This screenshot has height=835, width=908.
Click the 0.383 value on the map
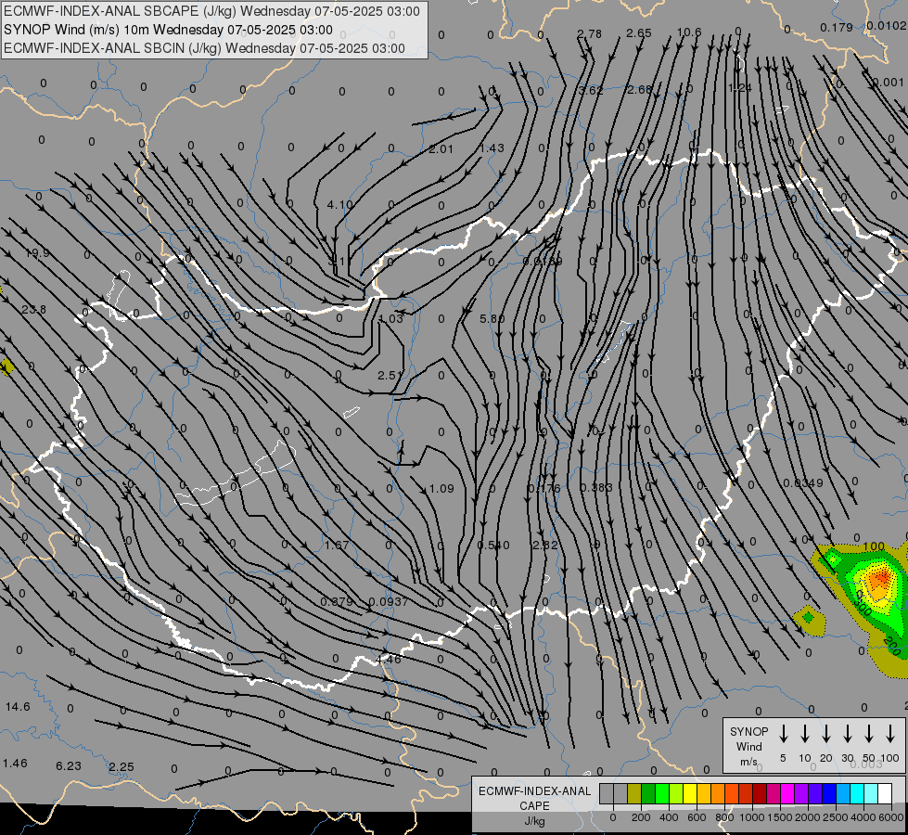pyautogui.click(x=595, y=487)
